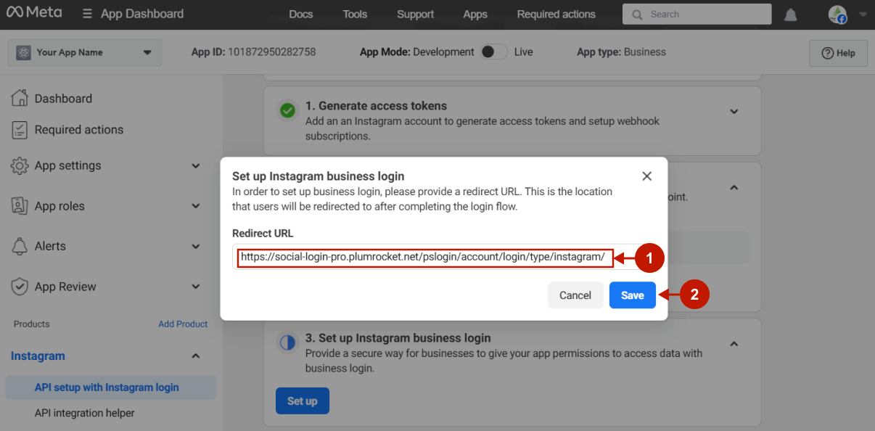Expand the App roles section
The width and height of the screenshot is (875, 431).
[196, 206]
